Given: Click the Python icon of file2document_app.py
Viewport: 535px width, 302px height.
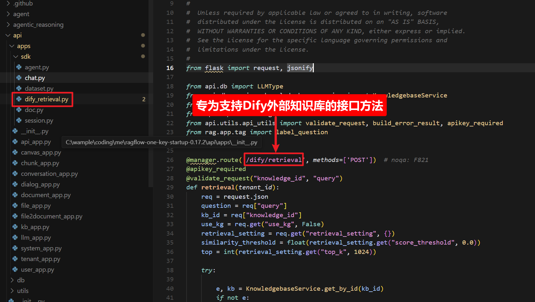Looking at the screenshot, I should [x=15, y=216].
